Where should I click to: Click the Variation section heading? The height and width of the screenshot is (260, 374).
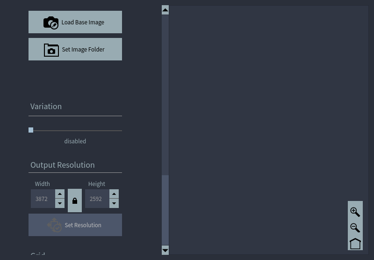coord(46,106)
